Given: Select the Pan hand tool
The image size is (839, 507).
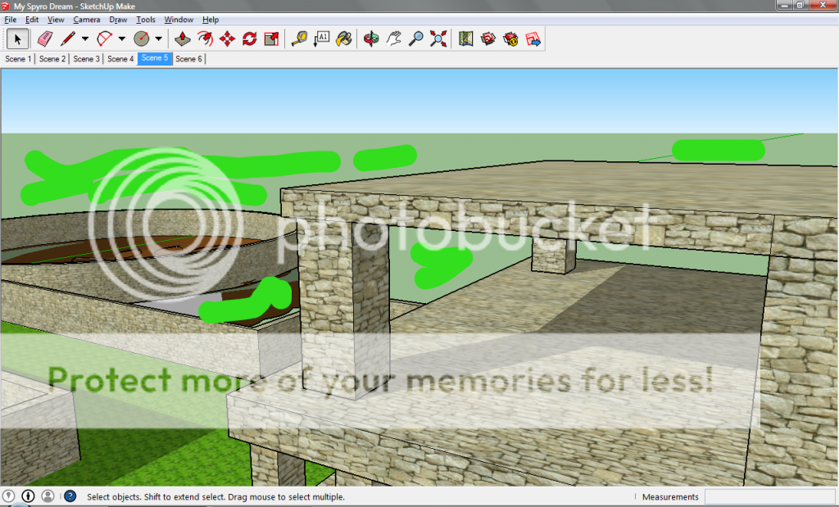Looking at the screenshot, I should tap(394, 38).
